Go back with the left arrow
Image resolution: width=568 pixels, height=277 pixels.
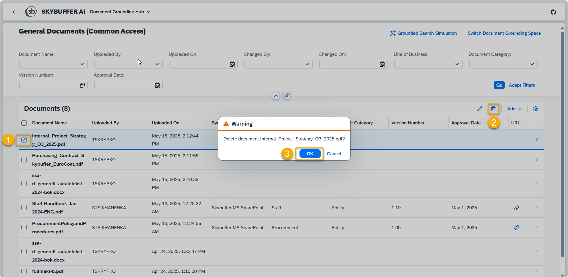click(x=13, y=12)
